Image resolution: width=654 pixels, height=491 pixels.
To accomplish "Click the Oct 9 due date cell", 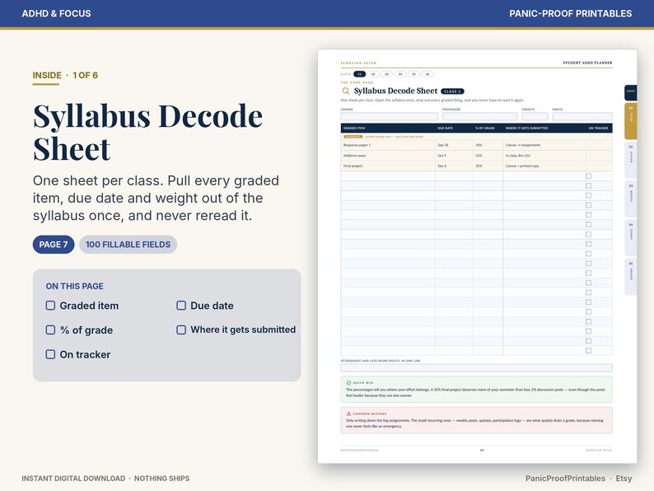I will (454, 156).
